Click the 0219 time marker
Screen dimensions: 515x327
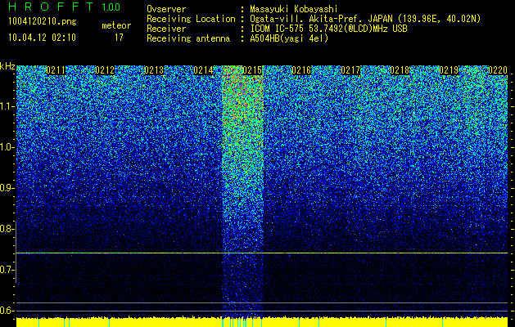(449, 70)
